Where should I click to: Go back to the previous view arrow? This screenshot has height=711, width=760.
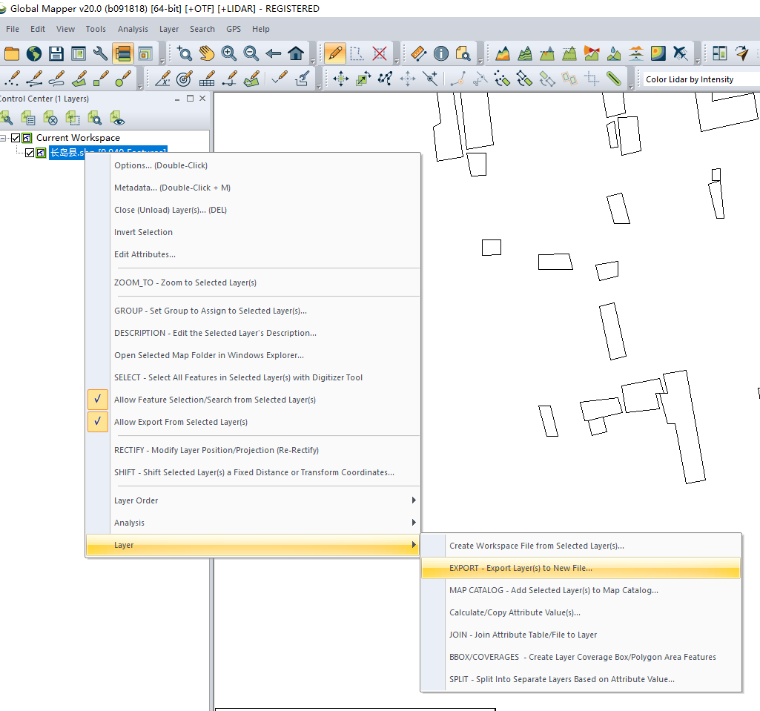click(x=274, y=53)
